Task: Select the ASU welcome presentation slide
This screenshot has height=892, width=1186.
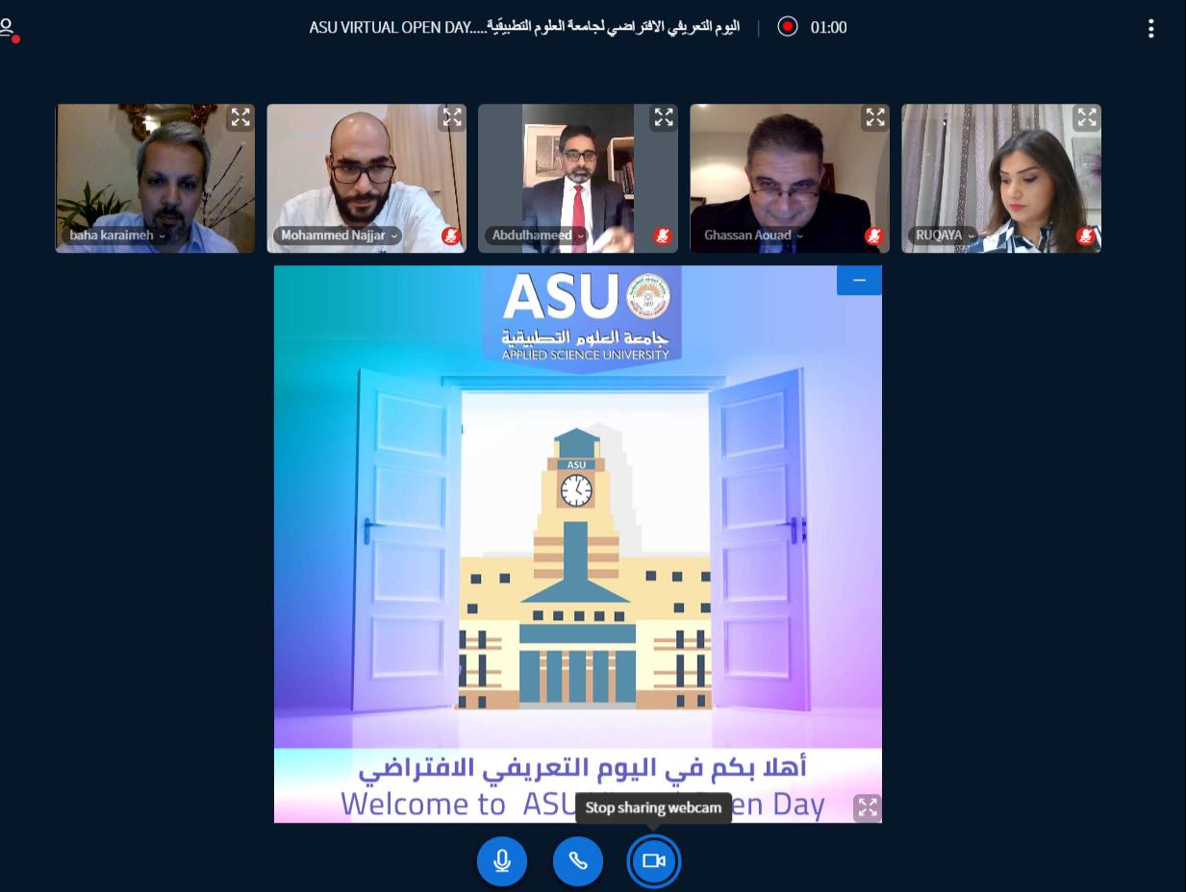Action: click(x=578, y=544)
